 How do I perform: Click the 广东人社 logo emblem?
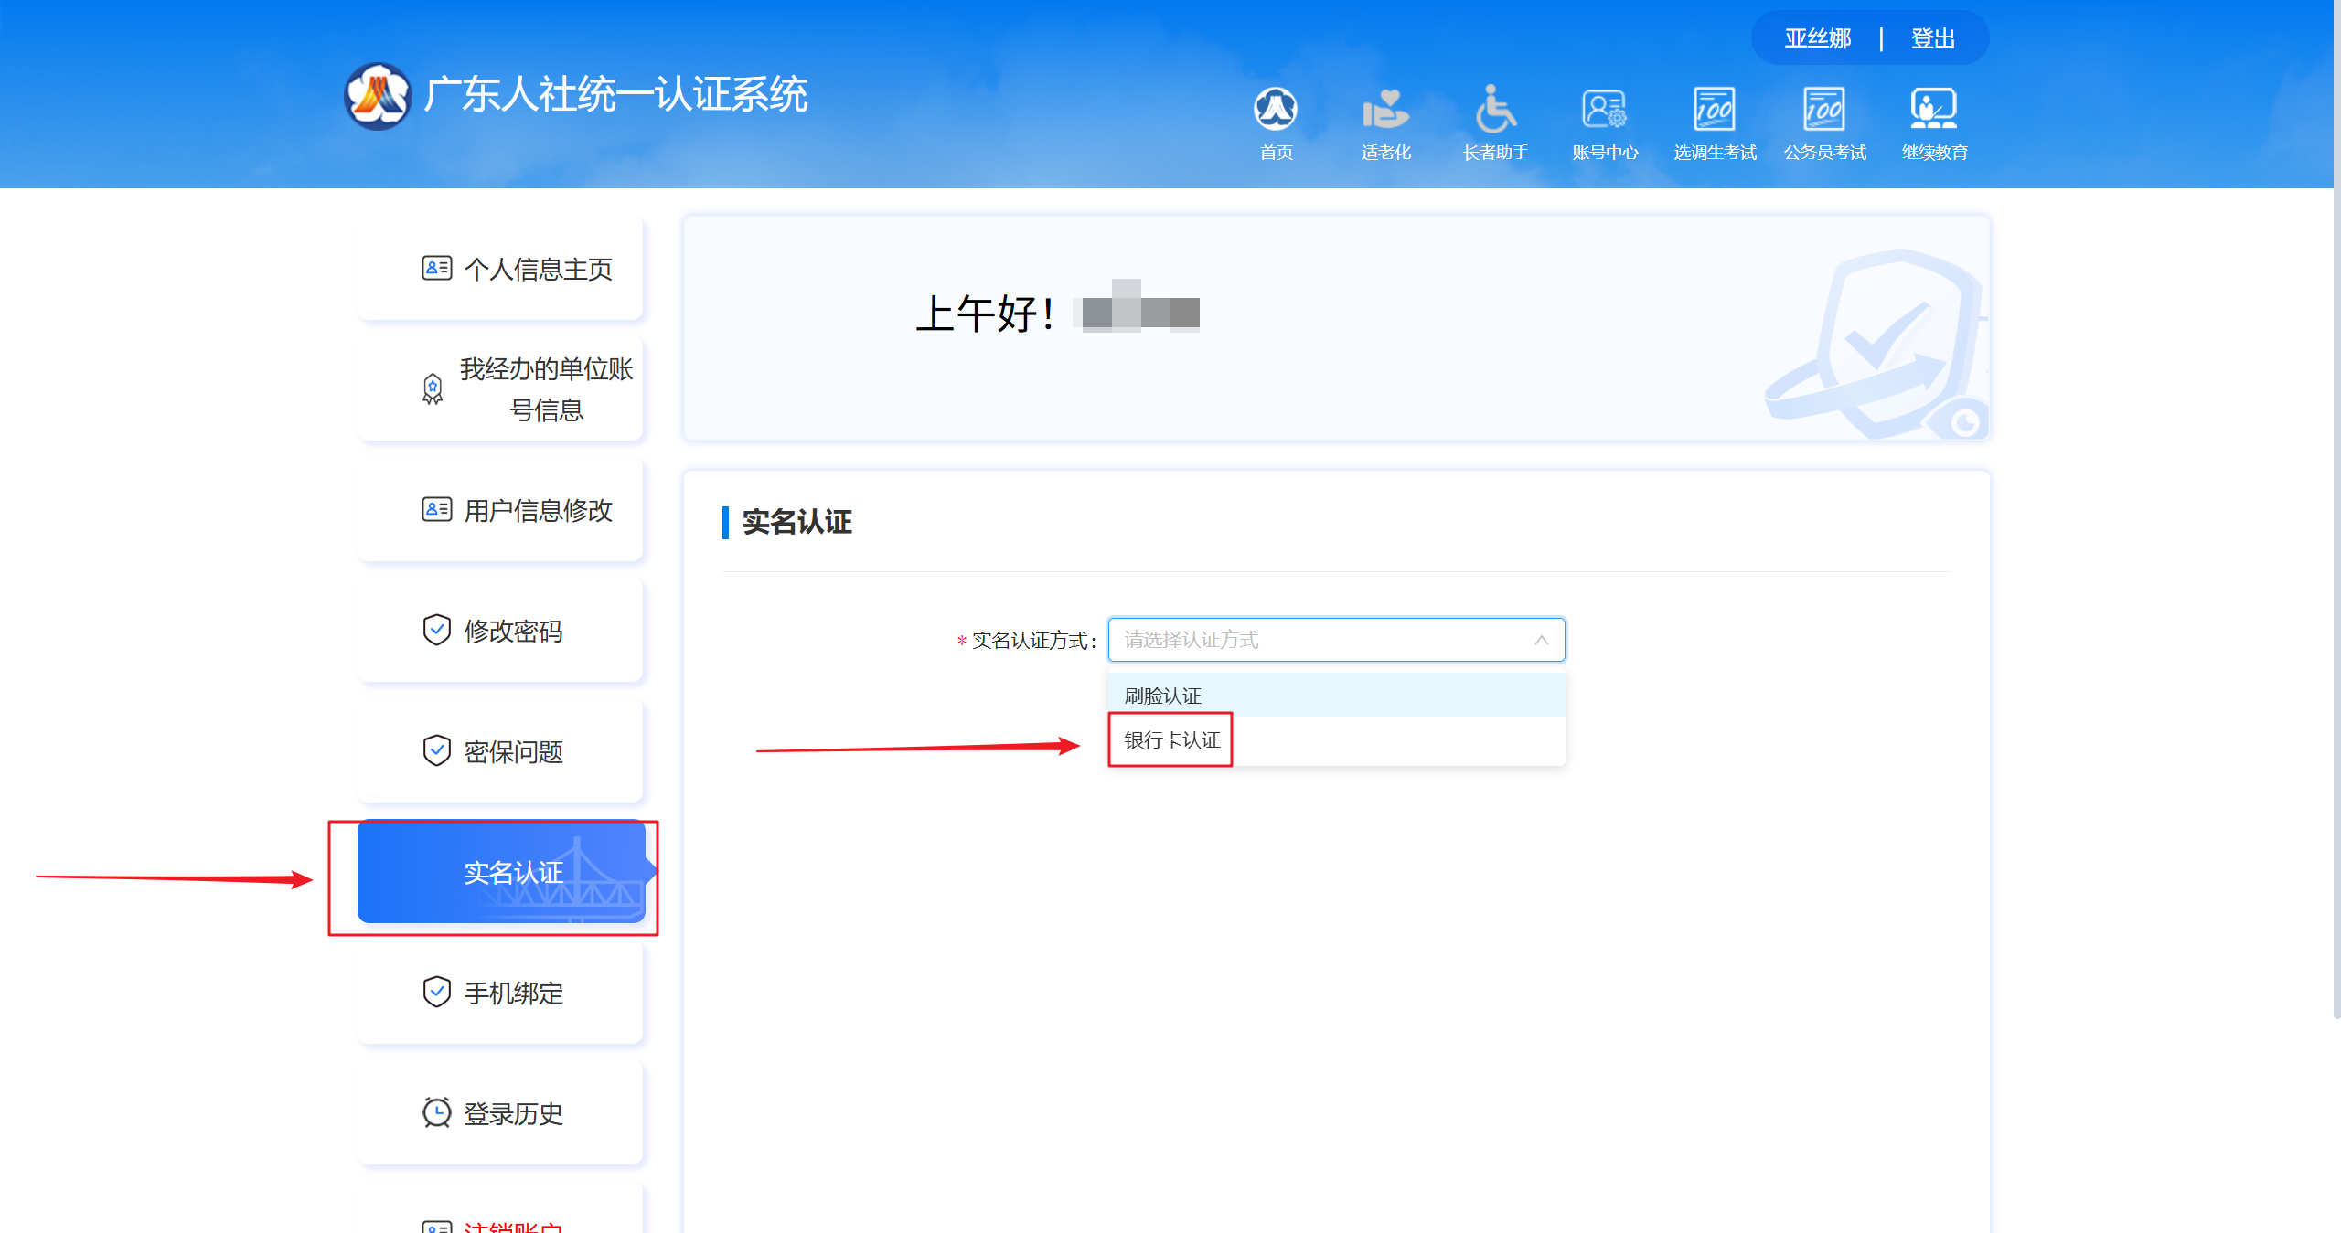click(378, 96)
